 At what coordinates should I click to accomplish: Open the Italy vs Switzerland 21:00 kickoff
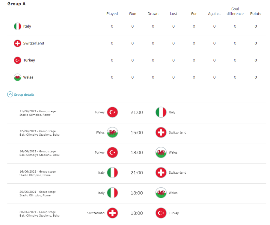click(137, 173)
